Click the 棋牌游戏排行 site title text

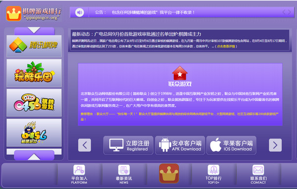click(x=42, y=11)
